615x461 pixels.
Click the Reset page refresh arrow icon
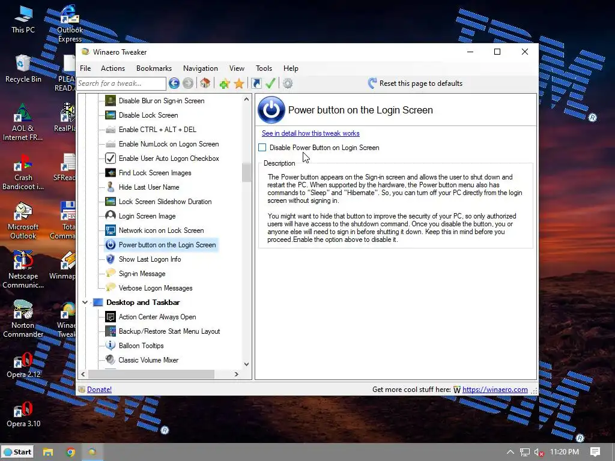(372, 83)
